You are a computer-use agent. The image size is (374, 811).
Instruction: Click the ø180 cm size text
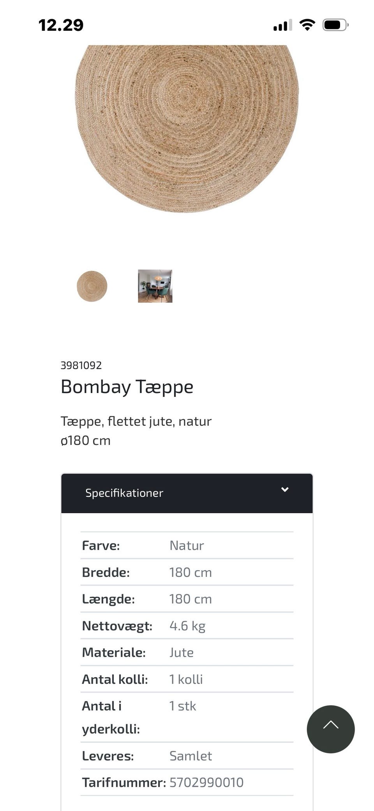pos(86,440)
